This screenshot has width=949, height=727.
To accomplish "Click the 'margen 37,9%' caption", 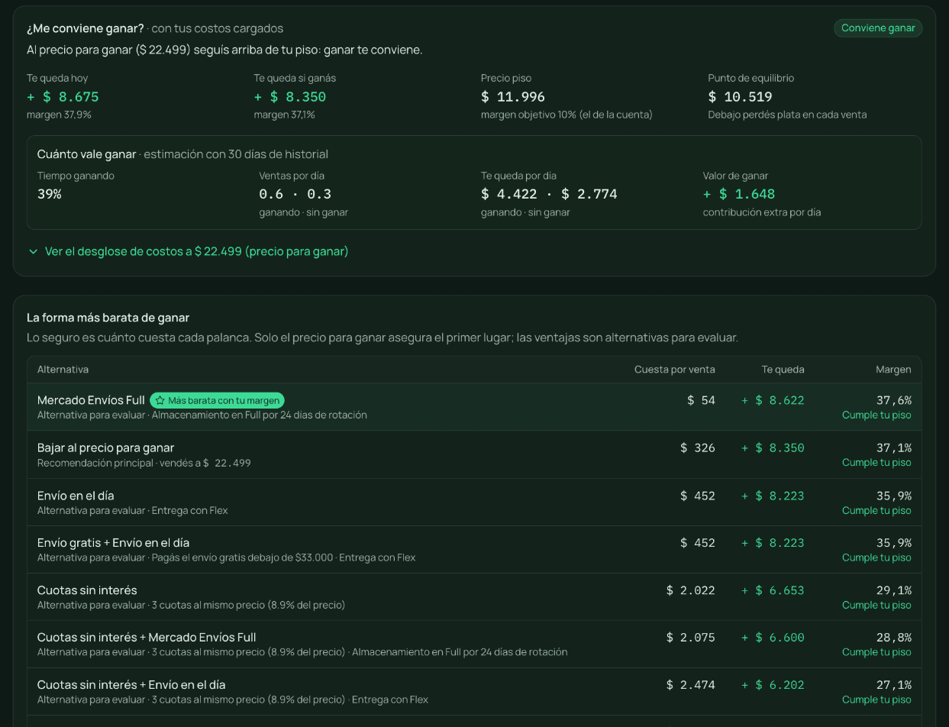I will click(59, 115).
